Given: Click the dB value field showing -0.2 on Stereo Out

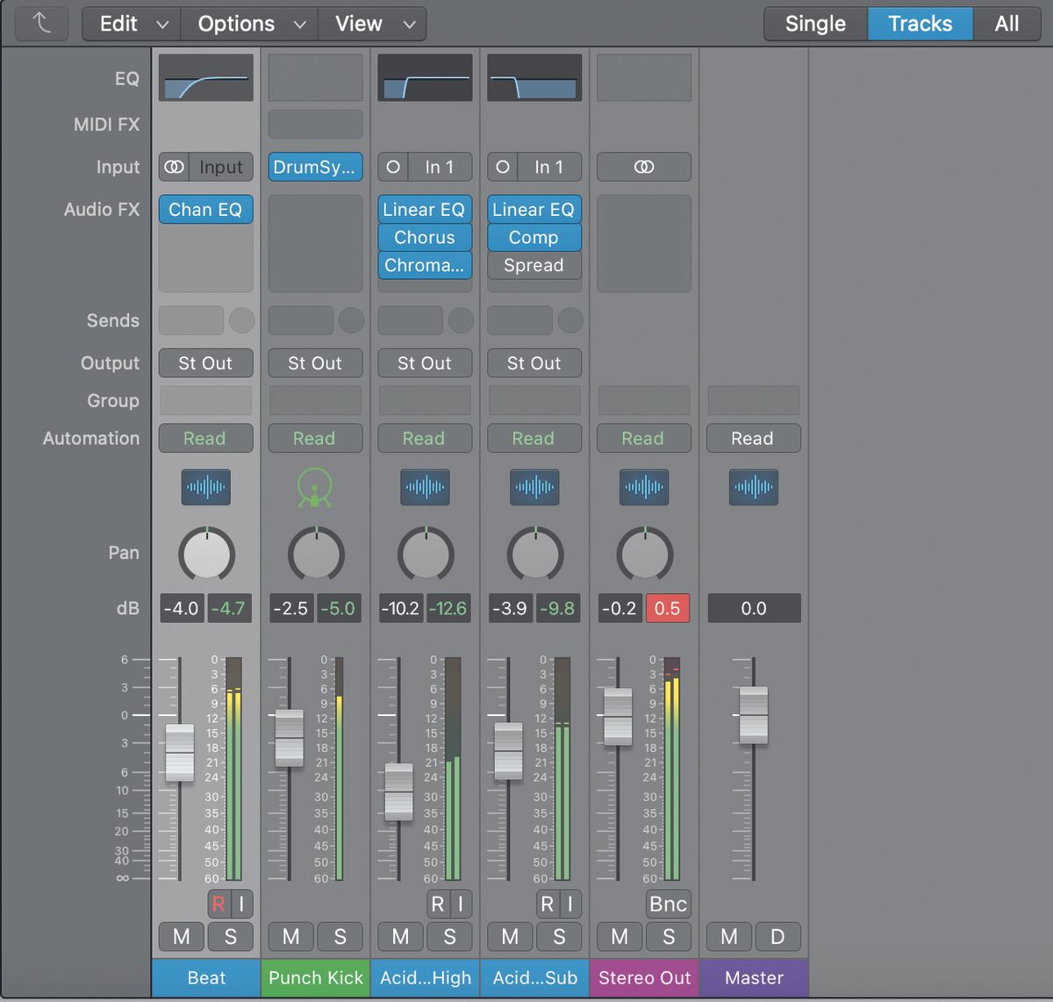Looking at the screenshot, I should (620, 608).
